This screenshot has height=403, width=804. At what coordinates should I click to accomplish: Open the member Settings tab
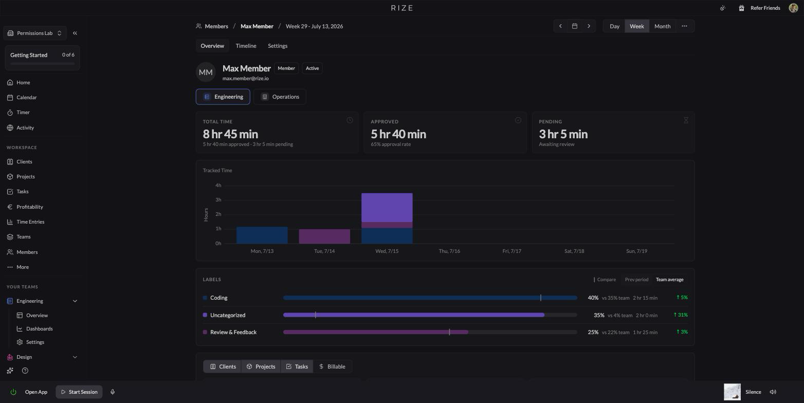[278, 46]
